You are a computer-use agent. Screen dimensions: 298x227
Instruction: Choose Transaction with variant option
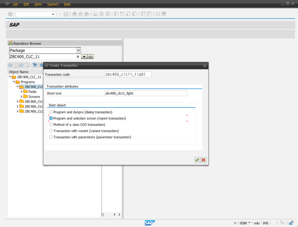click(51, 131)
